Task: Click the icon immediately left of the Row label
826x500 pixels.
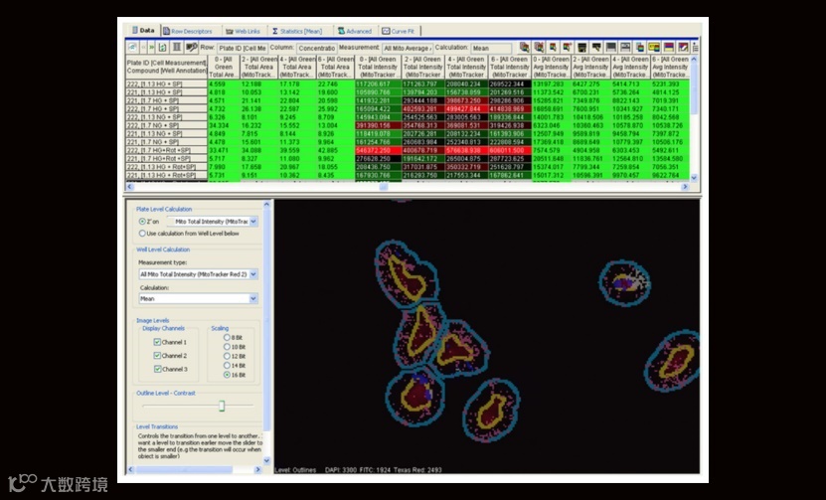Action: click(x=191, y=48)
